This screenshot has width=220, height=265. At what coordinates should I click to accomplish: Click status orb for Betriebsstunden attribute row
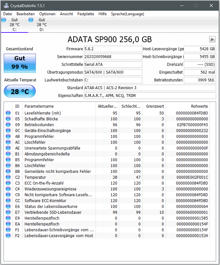coord(8,125)
